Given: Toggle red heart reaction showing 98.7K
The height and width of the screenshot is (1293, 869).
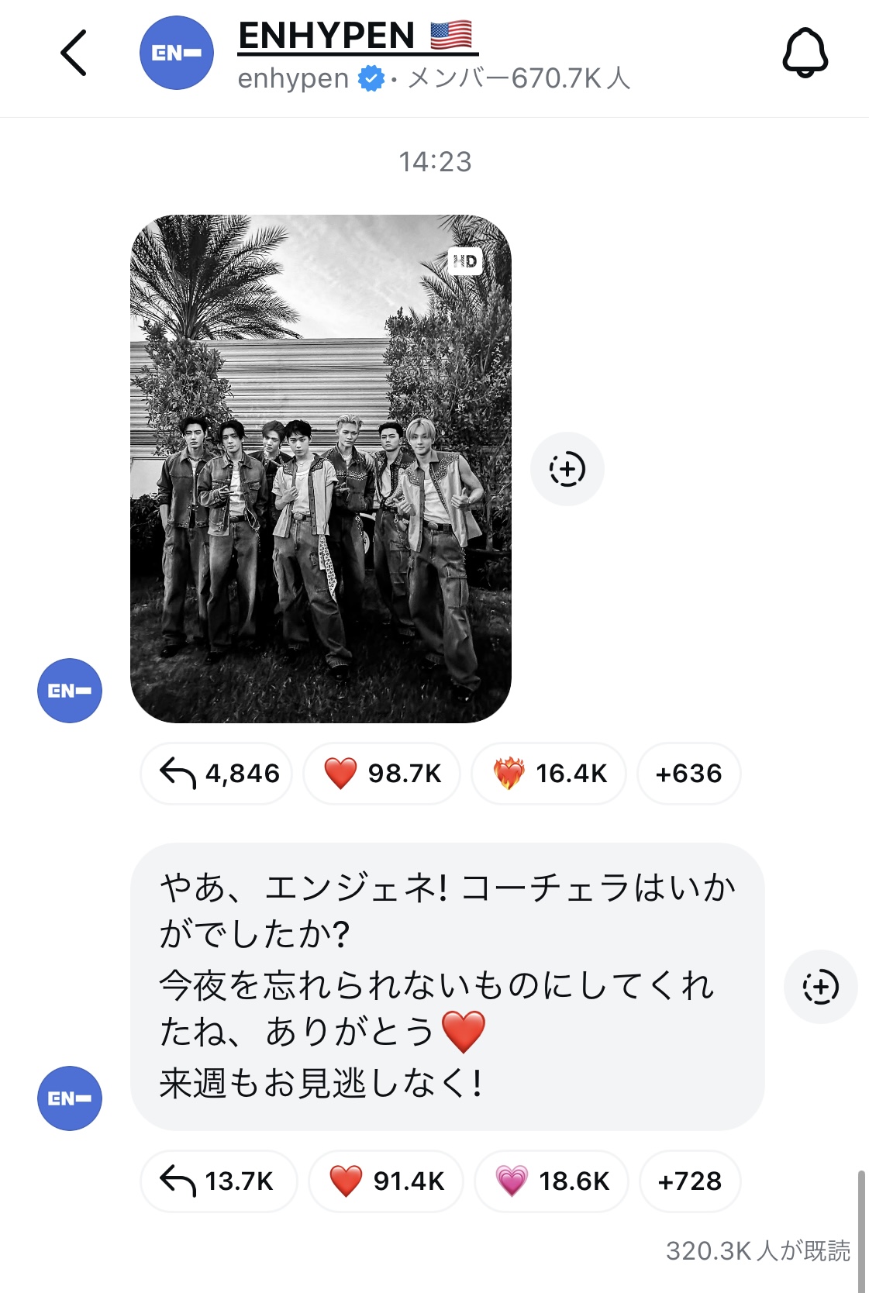Looking at the screenshot, I should pyautogui.click(x=381, y=773).
